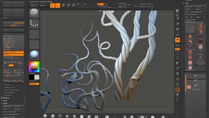Expand the Draw palette
Screen dimensions: 209x118
click(x=5, y=101)
